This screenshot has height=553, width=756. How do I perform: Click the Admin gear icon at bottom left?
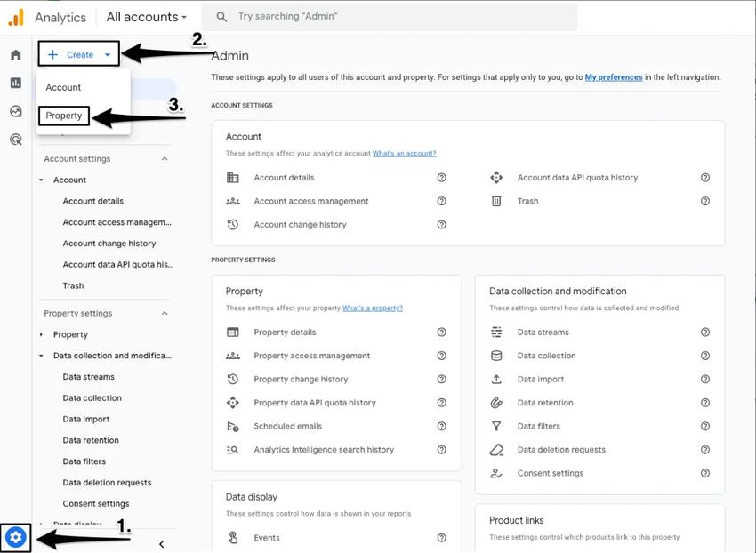[x=16, y=538]
